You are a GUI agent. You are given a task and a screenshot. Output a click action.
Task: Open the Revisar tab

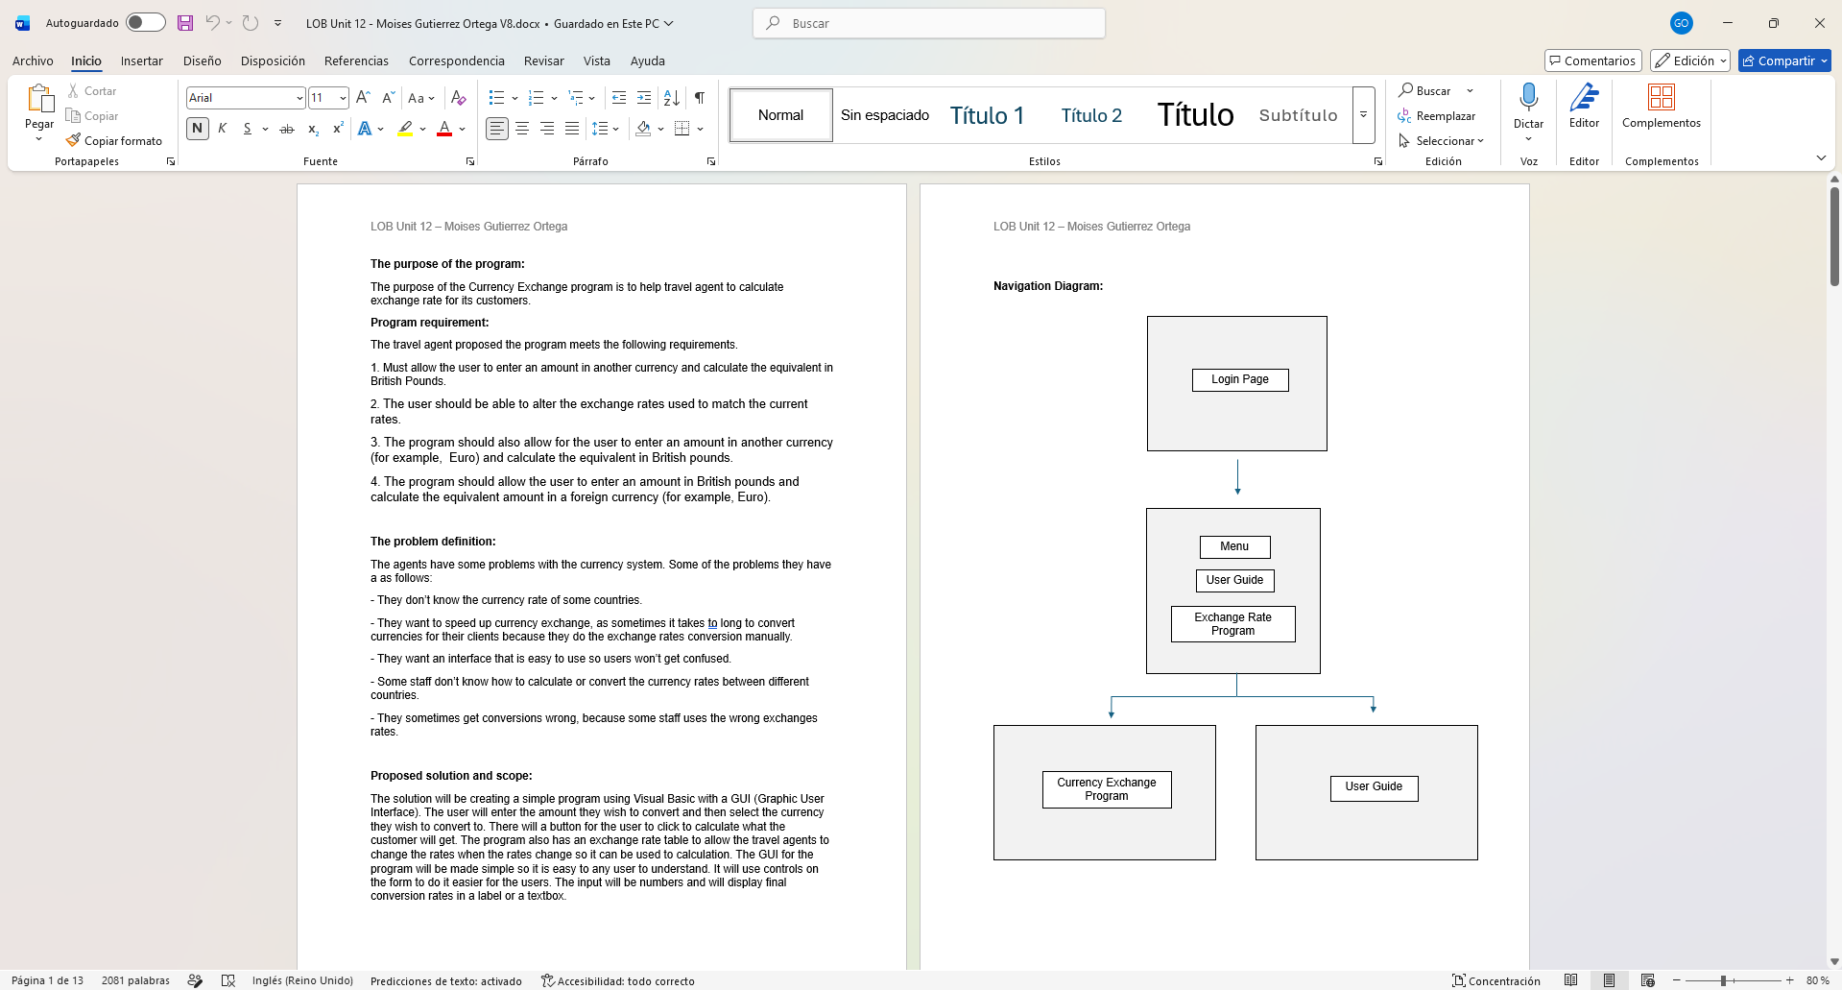pyautogui.click(x=543, y=60)
